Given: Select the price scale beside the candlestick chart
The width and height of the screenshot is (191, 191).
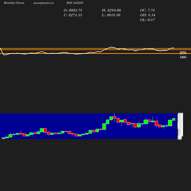Looking at the screenshot, I should pyautogui.click(x=180, y=126).
